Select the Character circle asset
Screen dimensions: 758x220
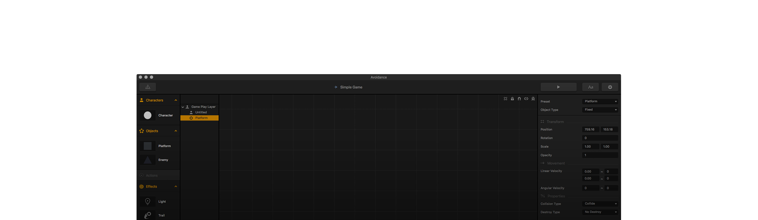(x=148, y=116)
